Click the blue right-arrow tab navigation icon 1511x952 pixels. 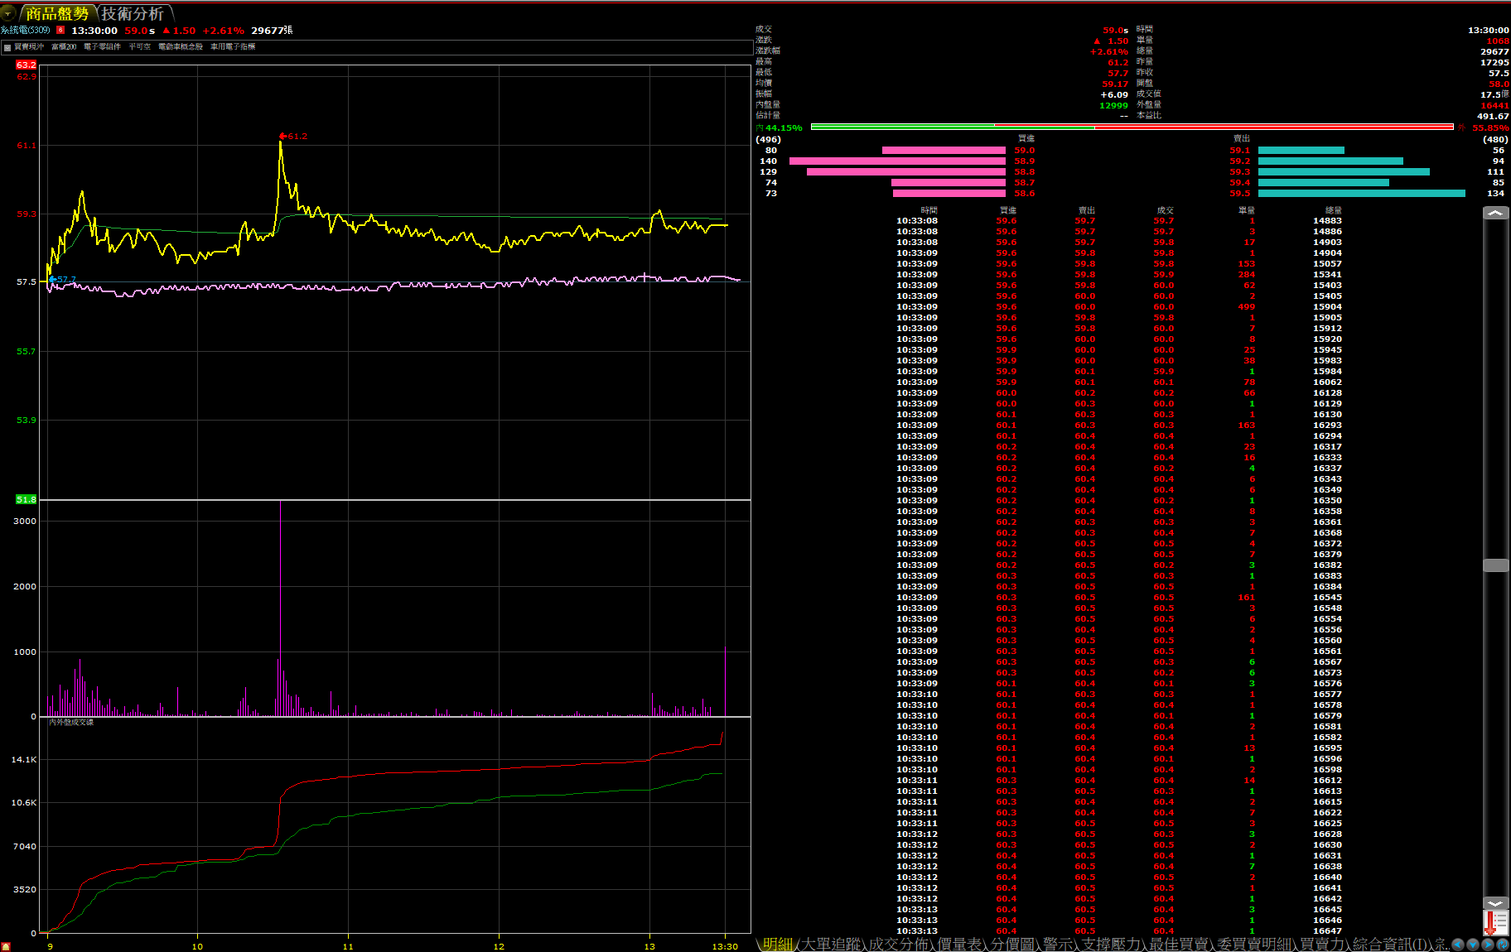(x=1488, y=945)
